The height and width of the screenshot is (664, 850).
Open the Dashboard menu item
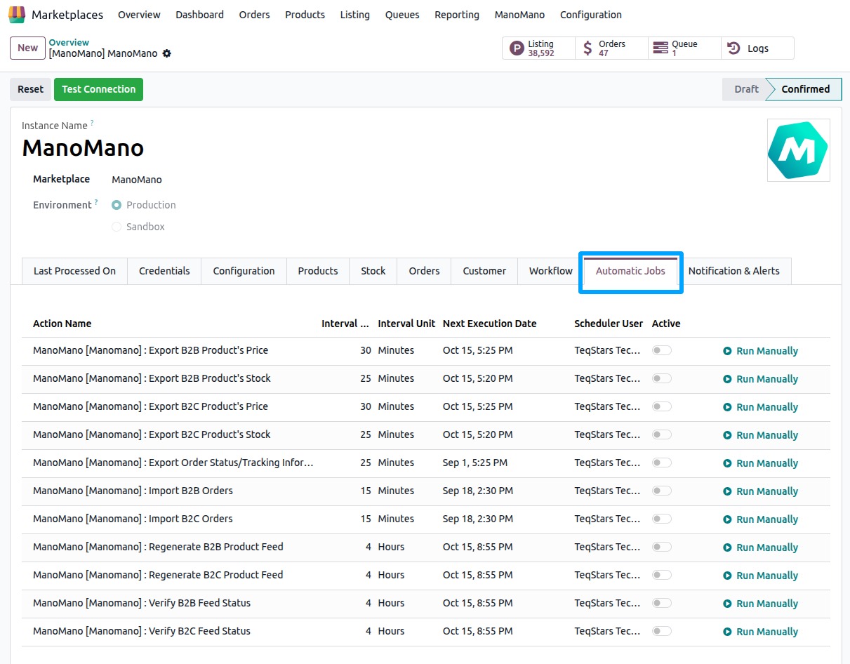(x=199, y=15)
